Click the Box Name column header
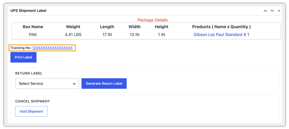Viewport: 289px width, 129px height. click(x=33, y=27)
